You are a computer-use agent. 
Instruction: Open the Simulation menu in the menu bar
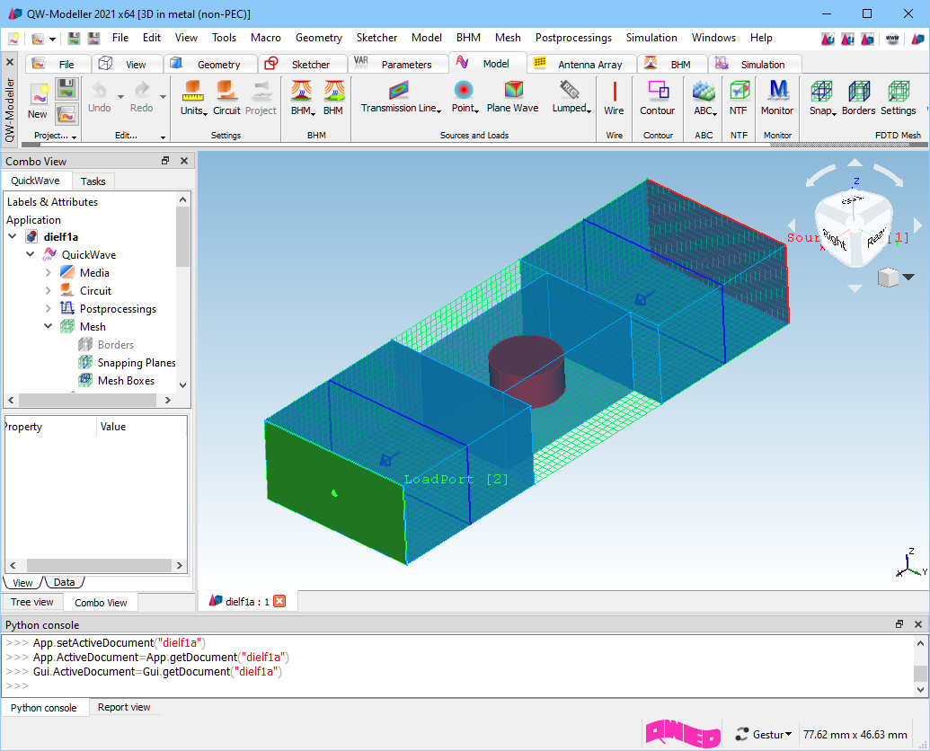[x=651, y=38]
